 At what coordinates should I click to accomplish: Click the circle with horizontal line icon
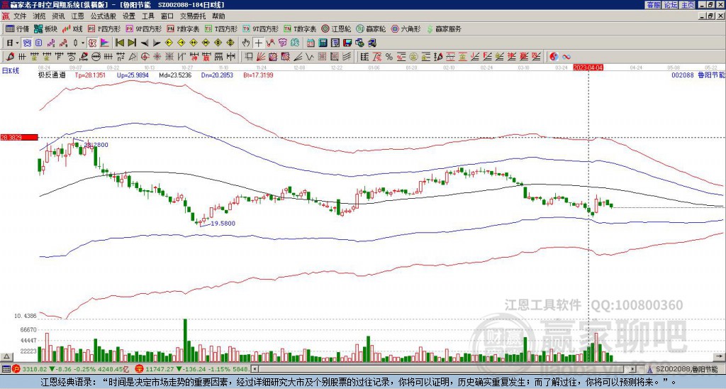[96, 57]
